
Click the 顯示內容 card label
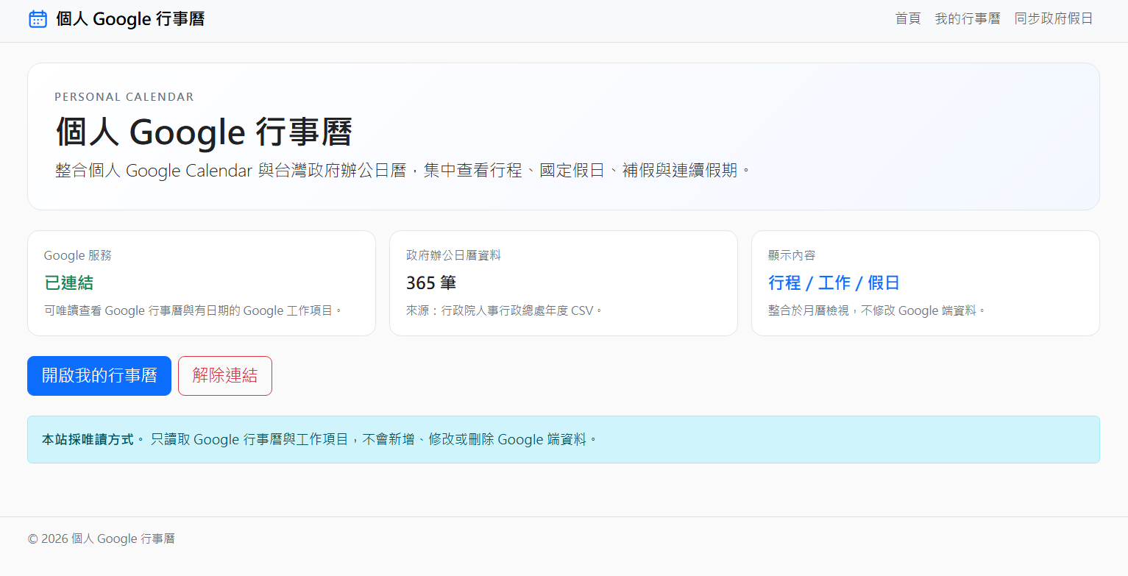(792, 255)
